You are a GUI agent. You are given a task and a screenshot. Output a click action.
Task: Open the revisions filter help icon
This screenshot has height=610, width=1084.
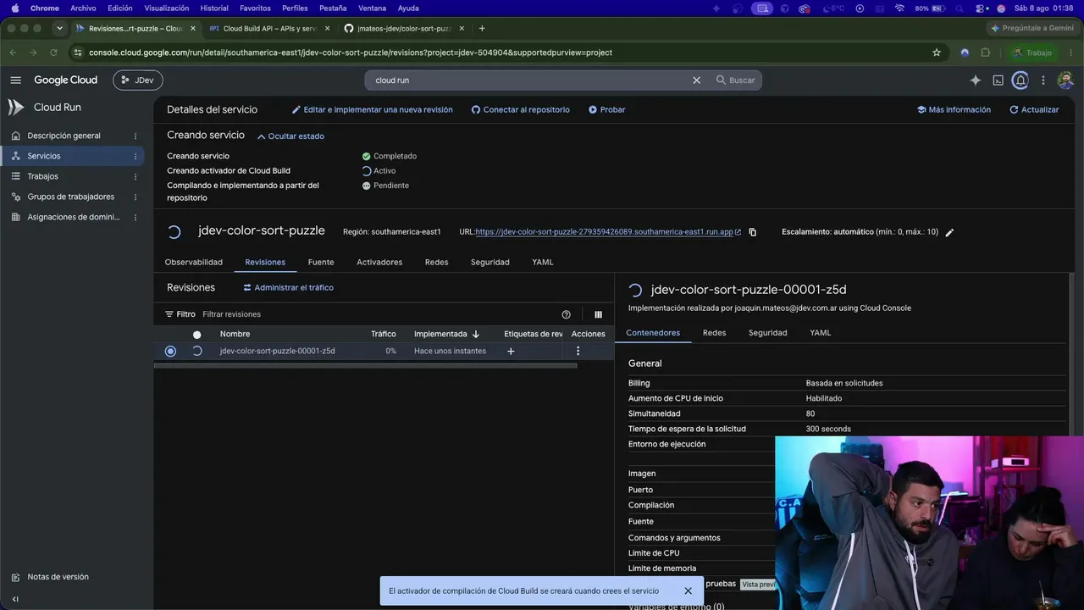pos(567,314)
